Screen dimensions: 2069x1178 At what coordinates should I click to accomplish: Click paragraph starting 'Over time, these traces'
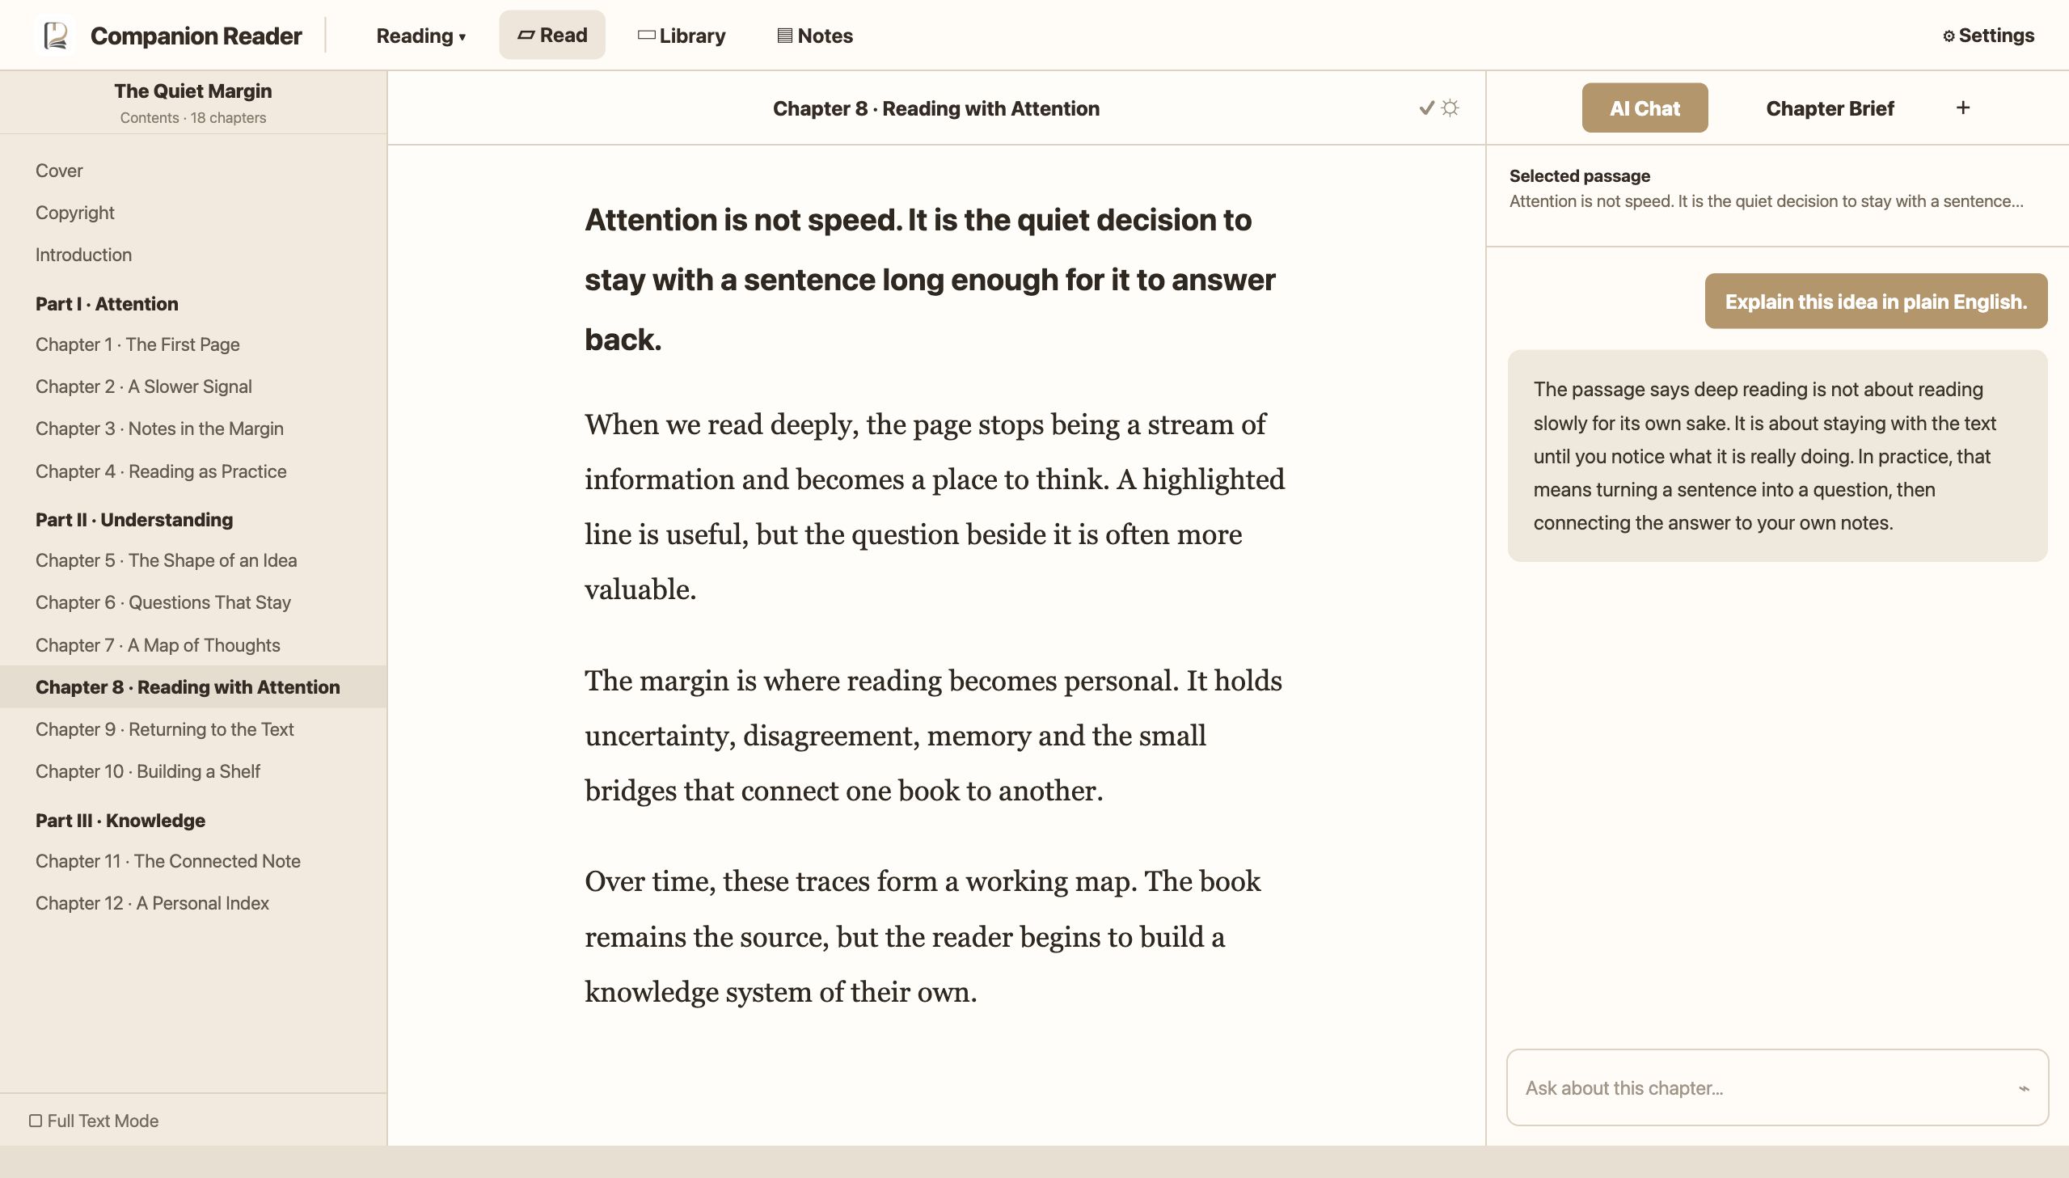click(922, 937)
